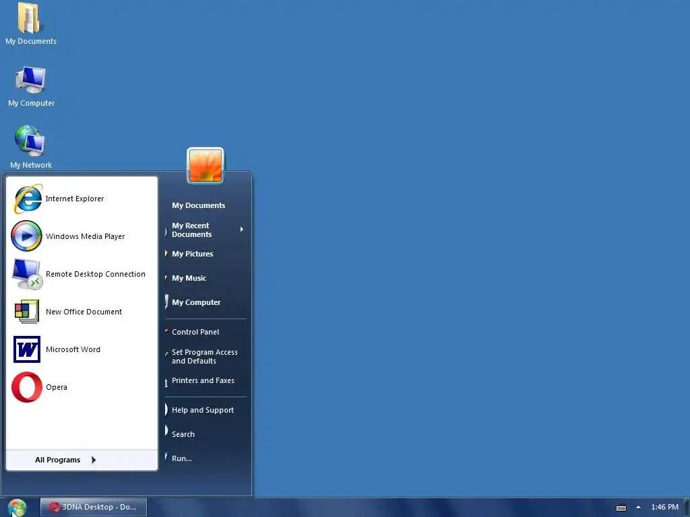Open Printers and Faxes
The height and width of the screenshot is (517, 690).
click(x=203, y=381)
